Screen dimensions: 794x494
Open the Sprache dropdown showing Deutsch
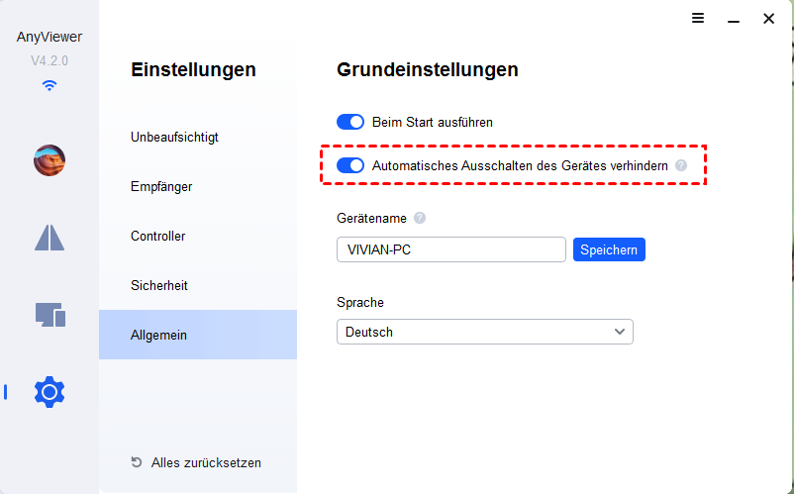click(484, 332)
